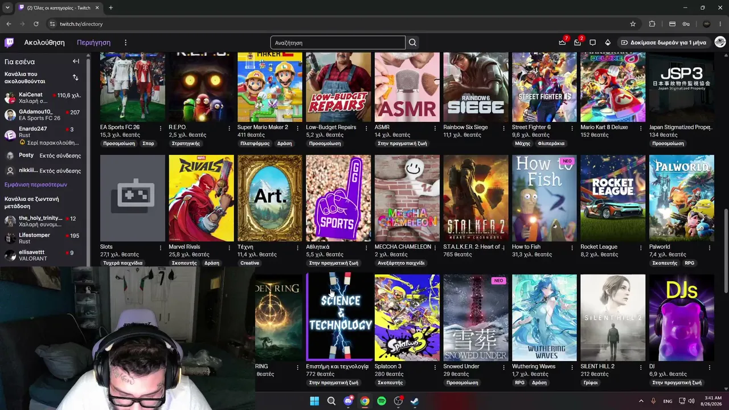Click Δοκίμασε δωρεάν για 1 μήνα button

coord(664,43)
